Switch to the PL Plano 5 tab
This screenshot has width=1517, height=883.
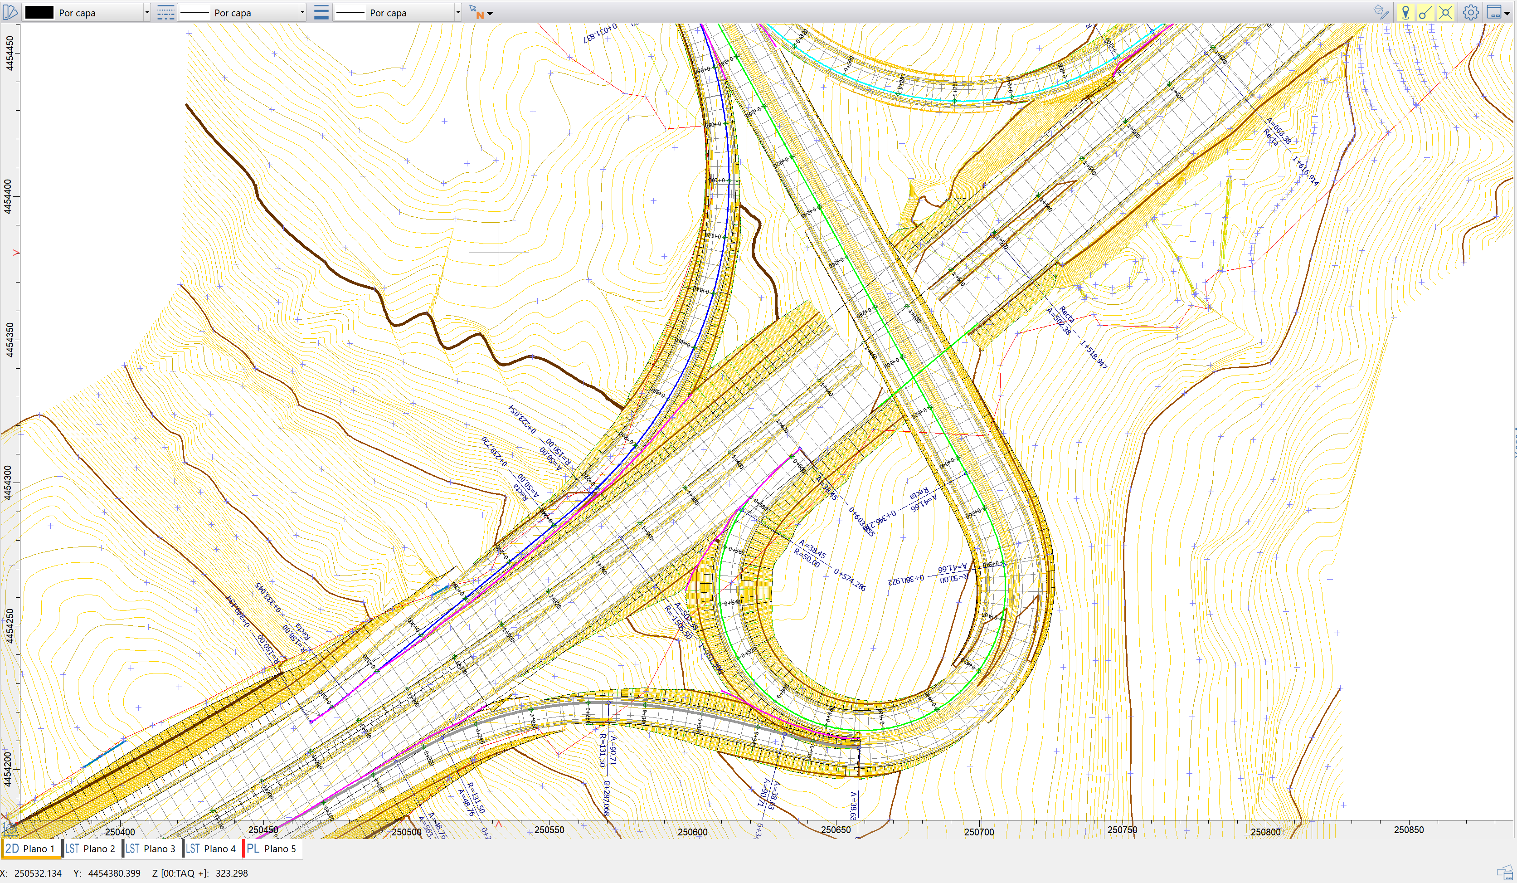pos(272,849)
